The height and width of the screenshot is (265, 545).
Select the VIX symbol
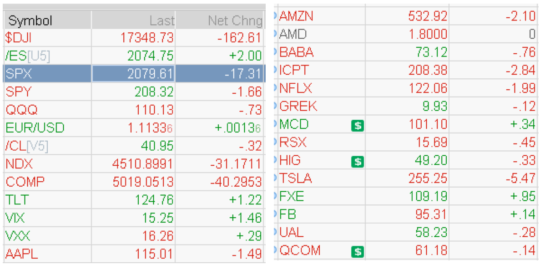coord(15,218)
